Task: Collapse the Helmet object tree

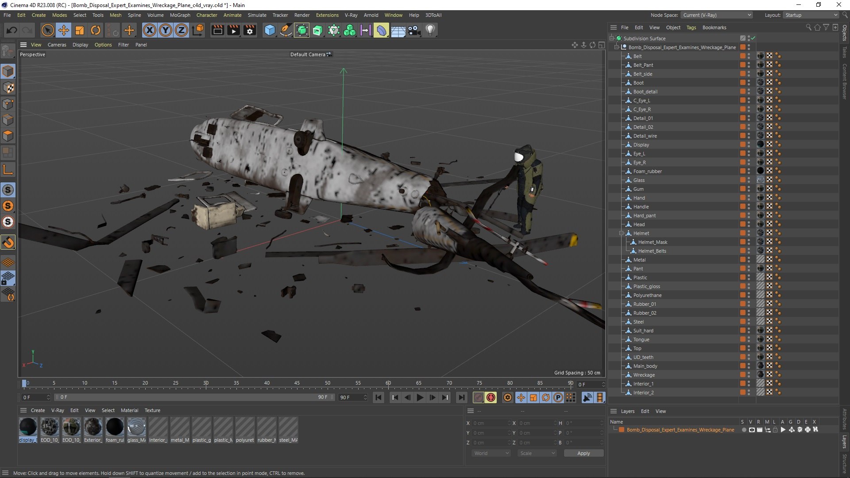Action: (x=621, y=233)
